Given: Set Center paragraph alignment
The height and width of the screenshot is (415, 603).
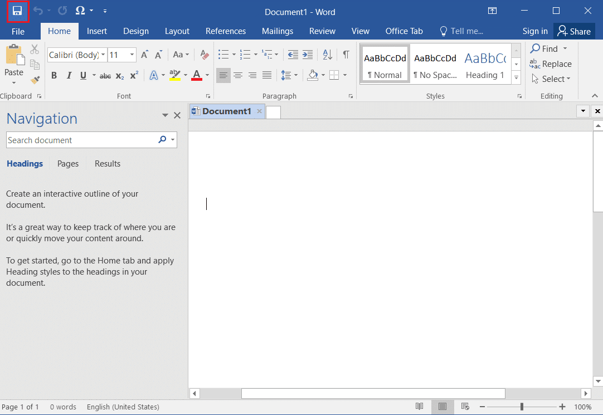Looking at the screenshot, I should [x=238, y=75].
